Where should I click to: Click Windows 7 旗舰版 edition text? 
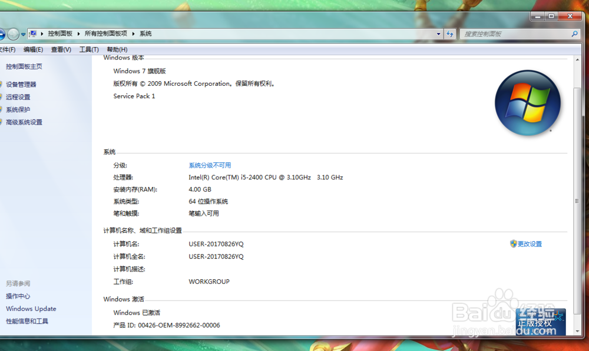click(x=140, y=71)
